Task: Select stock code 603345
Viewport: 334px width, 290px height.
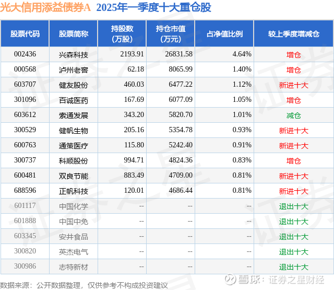Action: click(25, 236)
